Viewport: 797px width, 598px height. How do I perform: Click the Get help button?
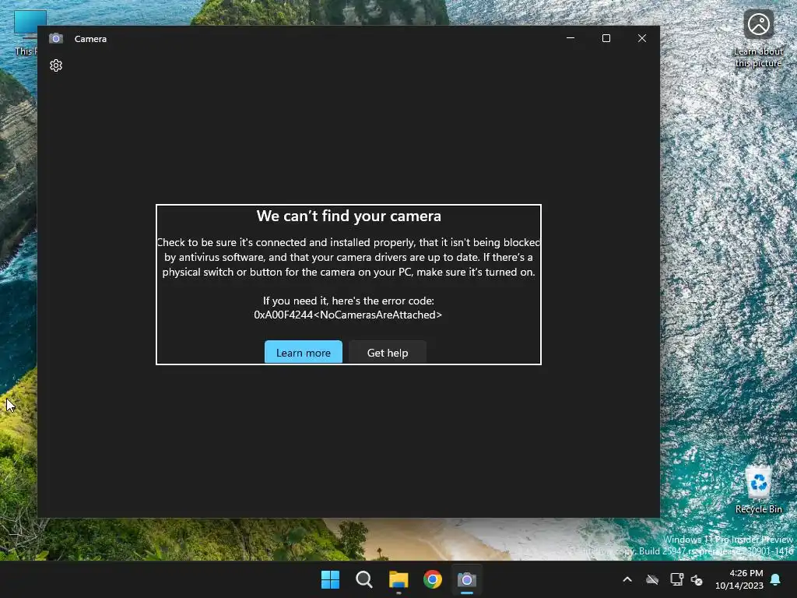click(388, 353)
